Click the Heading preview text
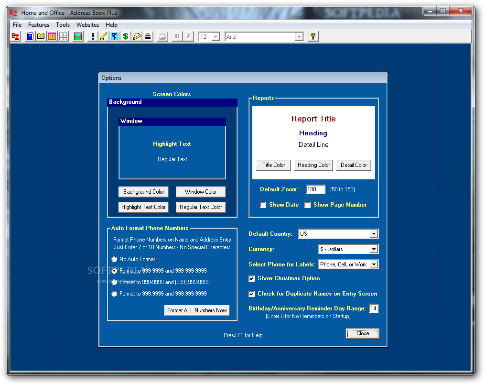Screen dimensions: 485x385 (x=313, y=133)
